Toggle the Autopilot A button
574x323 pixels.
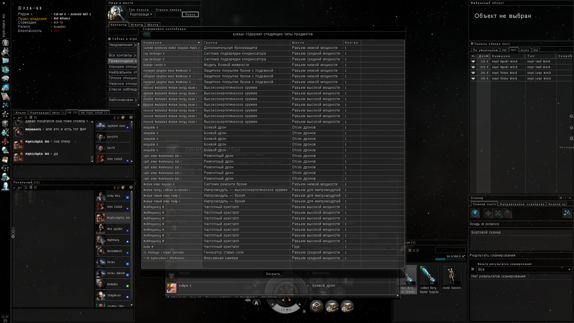click(x=256, y=303)
